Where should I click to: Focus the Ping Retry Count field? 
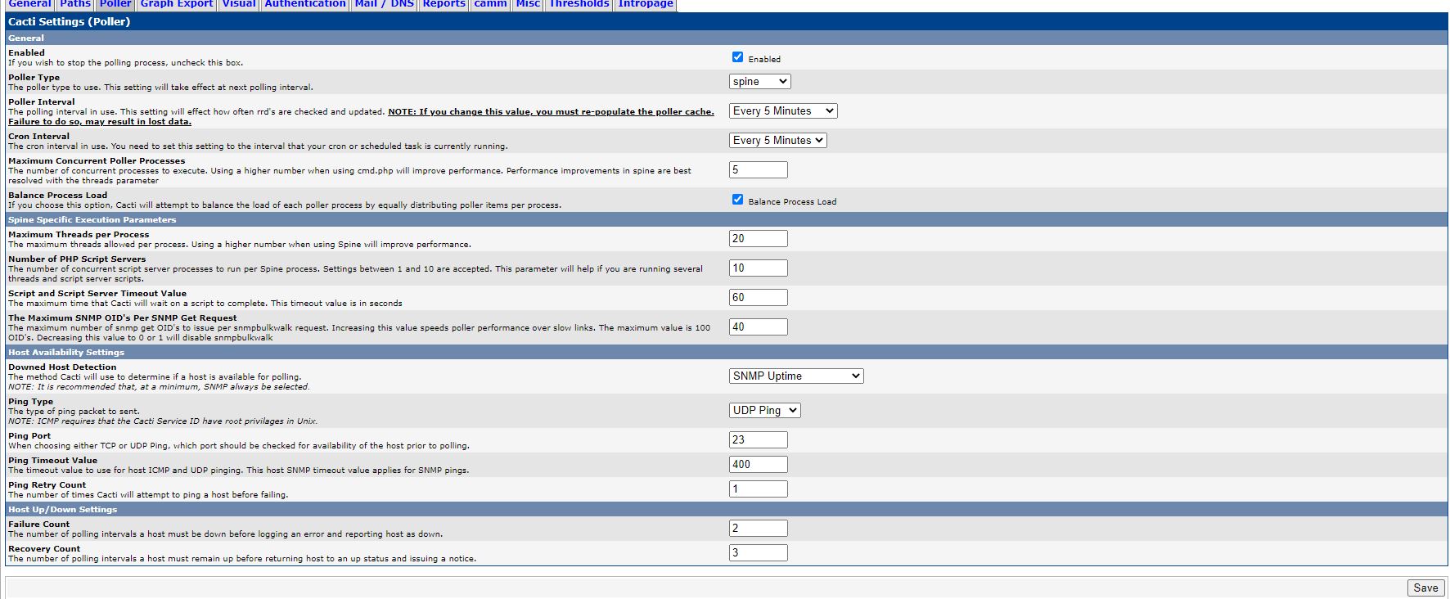point(759,489)
